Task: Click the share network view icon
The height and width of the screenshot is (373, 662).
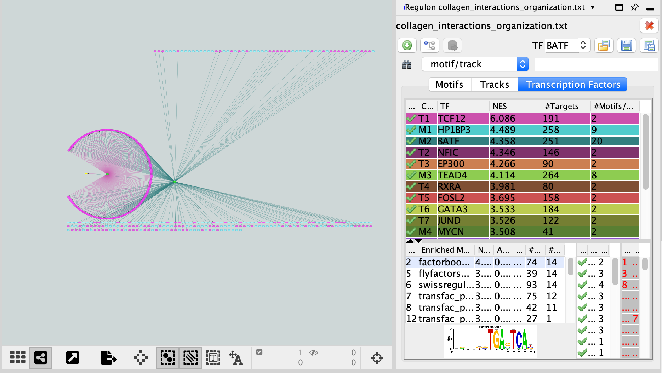Action: [40, 357]
